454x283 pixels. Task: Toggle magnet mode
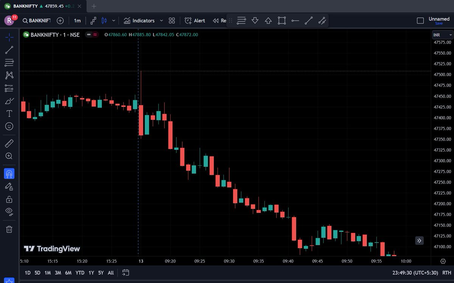pos(9,174)
